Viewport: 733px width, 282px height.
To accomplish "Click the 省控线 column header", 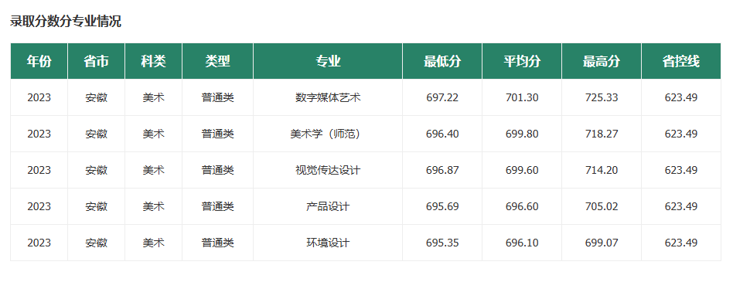I will (x=681, y=61).
